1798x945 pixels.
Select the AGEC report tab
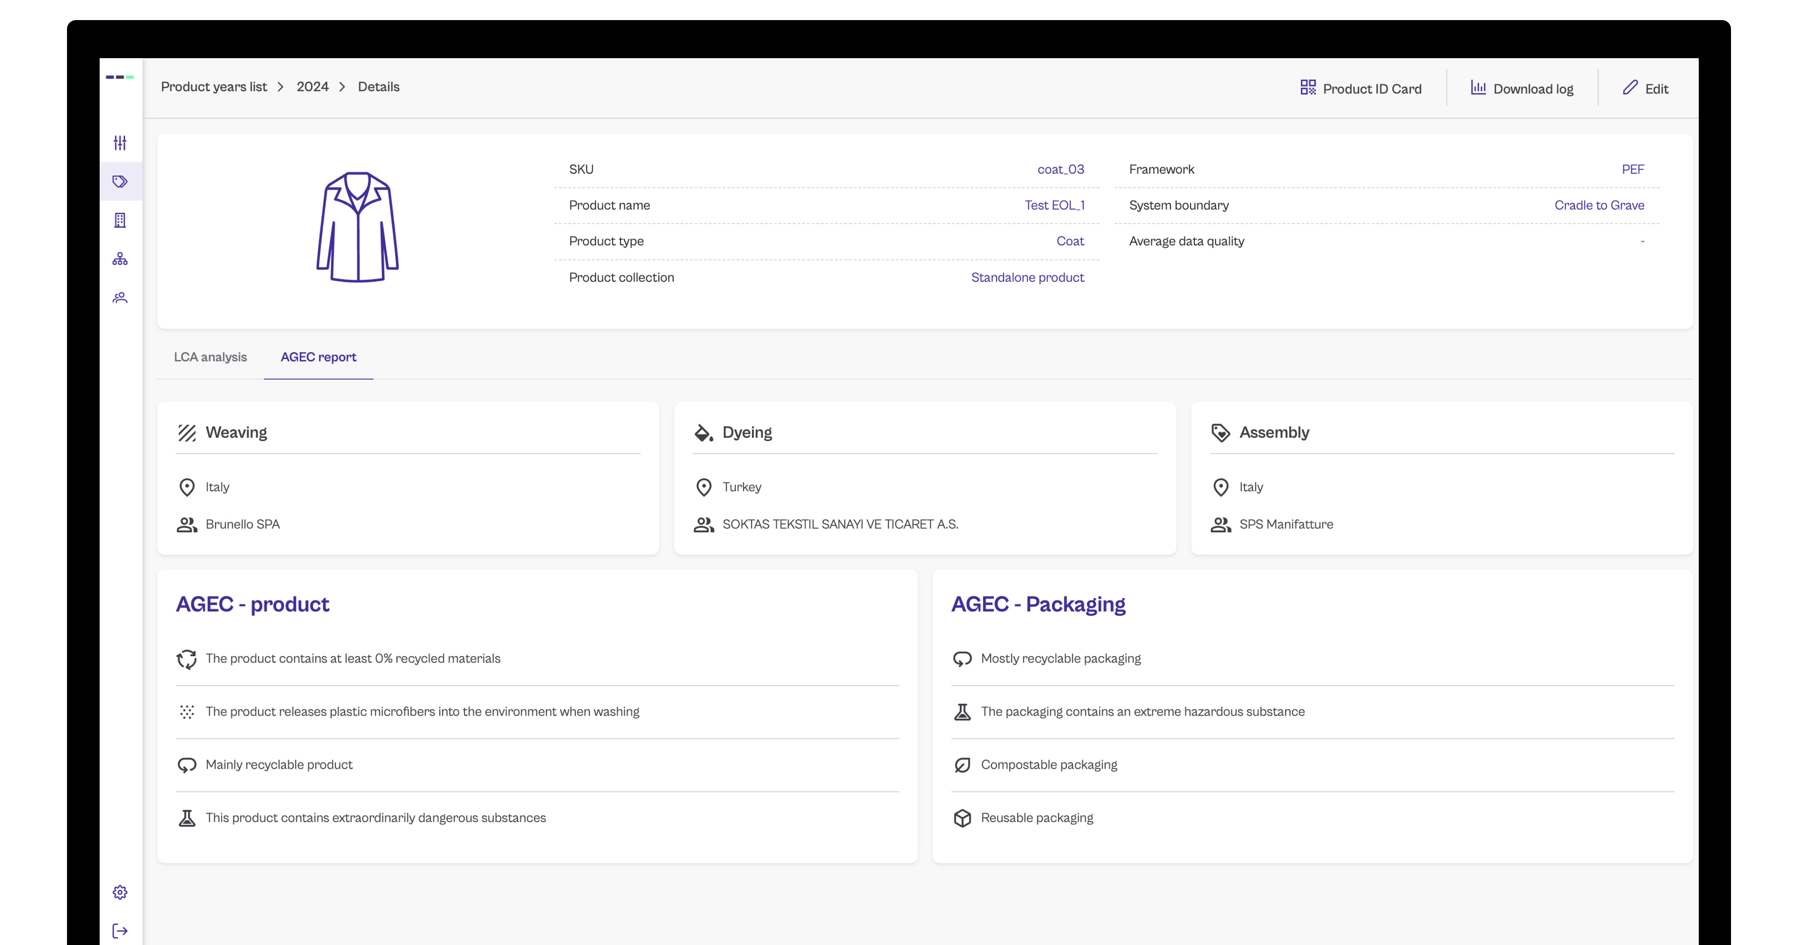coord(318,357)
